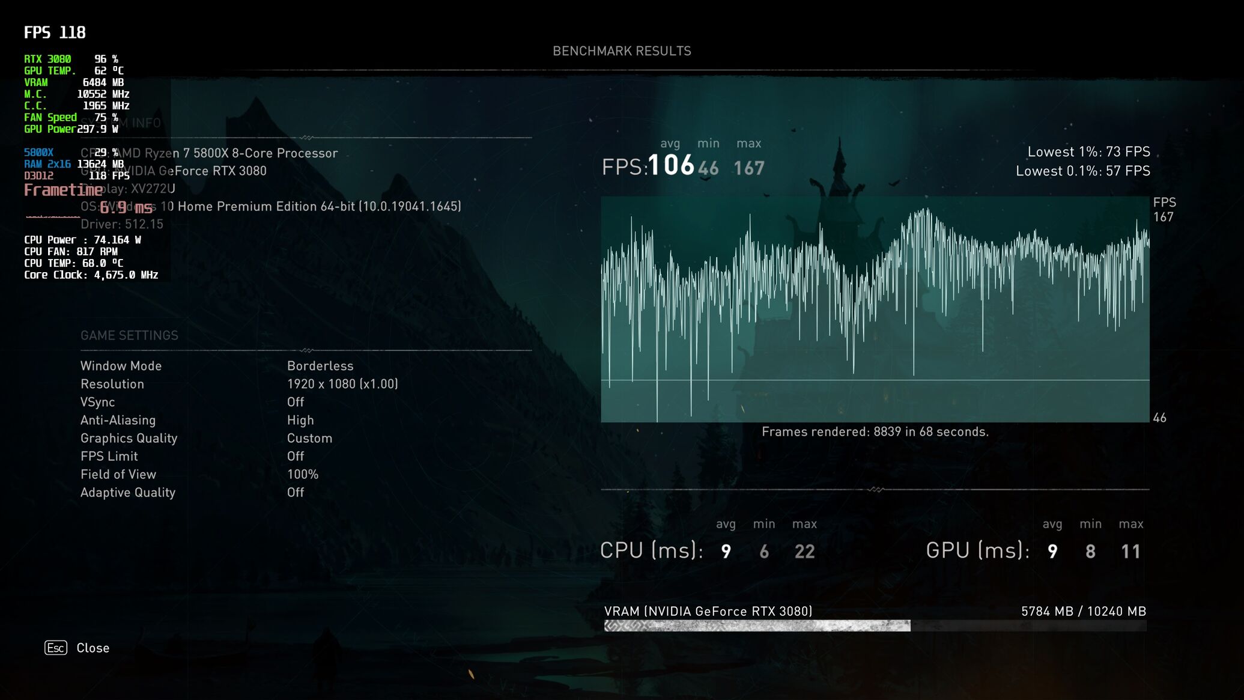The width and height of the screenshot is (1244, 700).
Task: Click the VRAM usage progress bar
Action: point(875,626)
